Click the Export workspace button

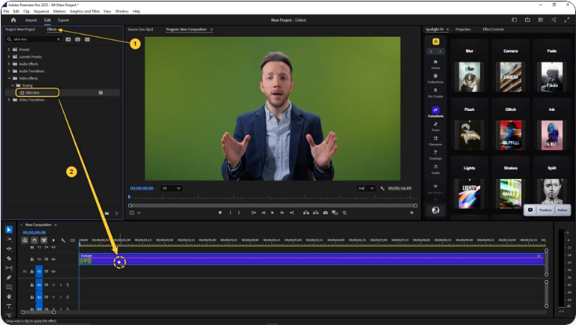tap(64, 20)
